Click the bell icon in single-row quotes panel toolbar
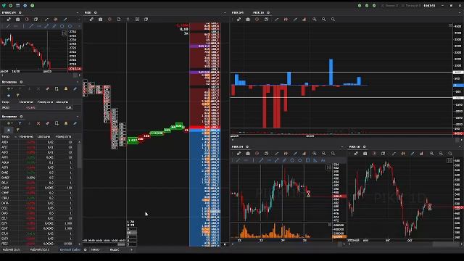This screenshot has height=261, width=464. click(x=66, y=88)
